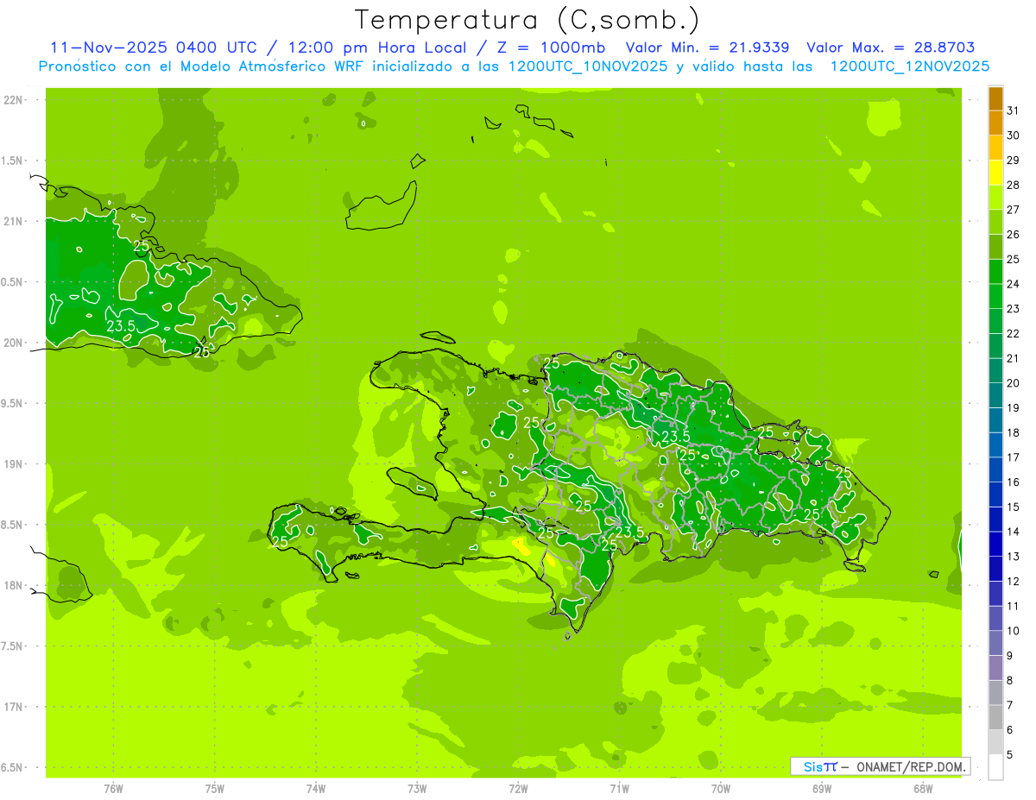The width and height of the screenshot is (1036, 800).
Task: Click the "21N" latitude axis label
Action: click(x=13, y=221)
